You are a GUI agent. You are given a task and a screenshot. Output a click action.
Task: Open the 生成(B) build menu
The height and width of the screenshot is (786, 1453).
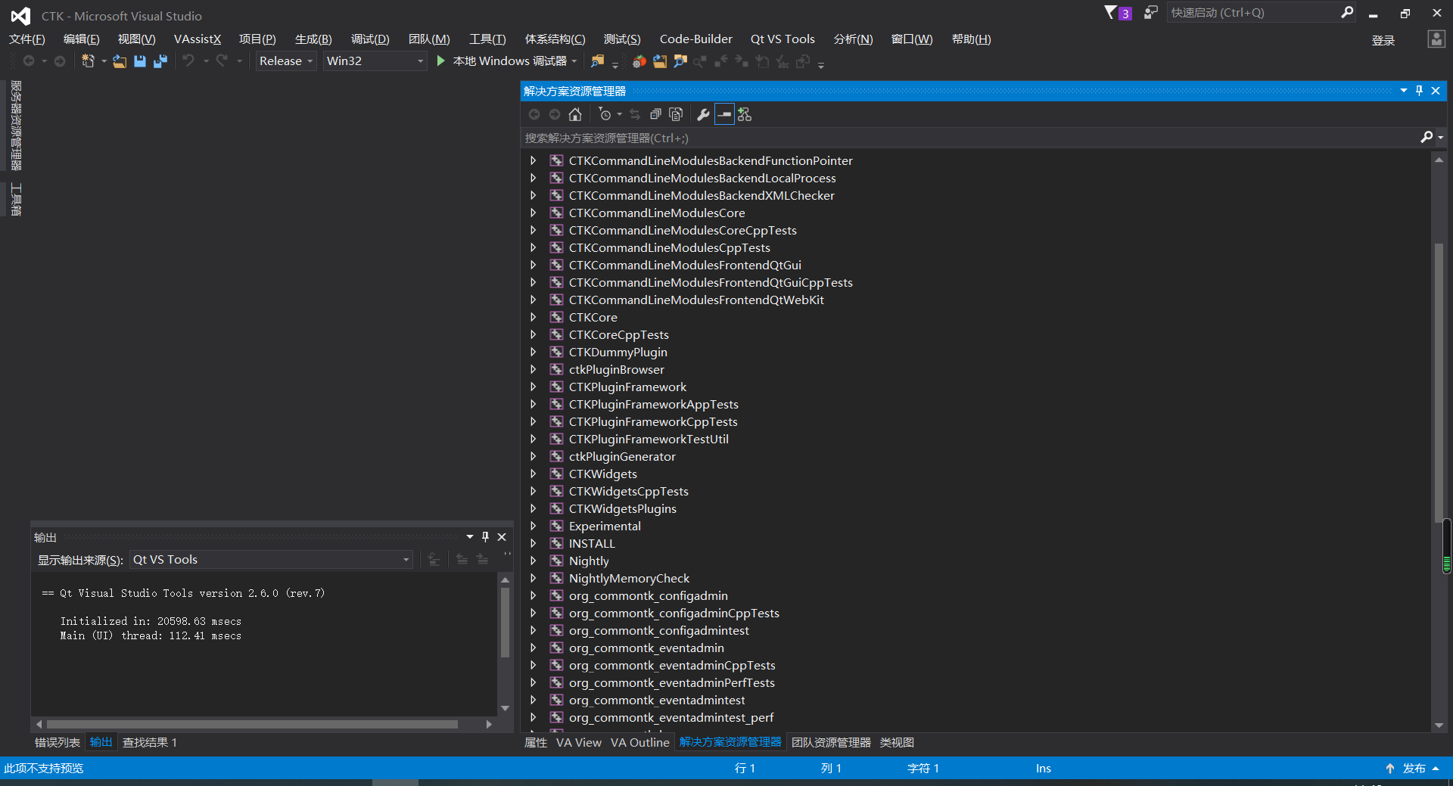(313, 39)
